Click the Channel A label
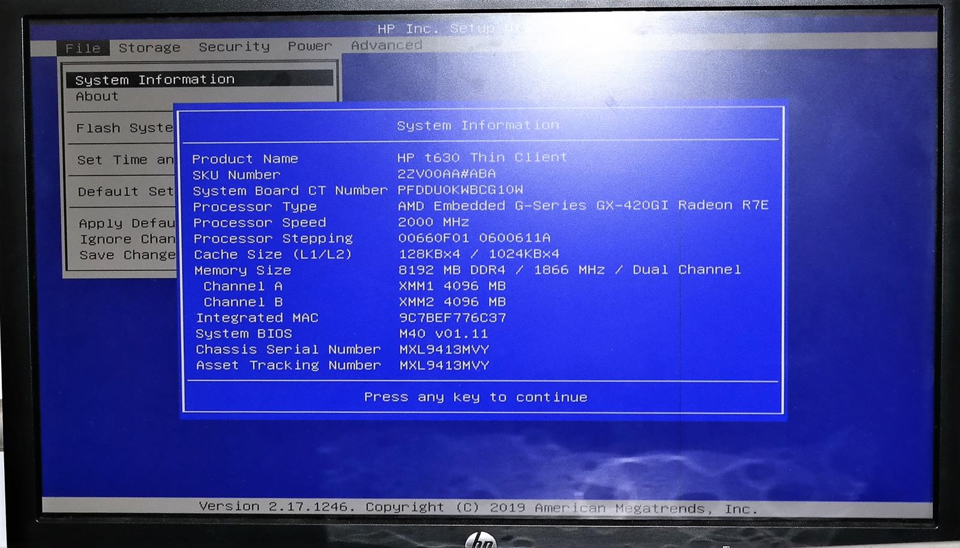Image resolution: width=960 pixels, height=548 pixels. (x=243, y=286)
